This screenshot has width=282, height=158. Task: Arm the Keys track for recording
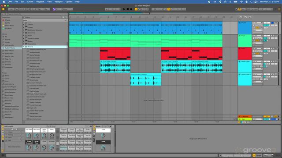click(276, 36)
